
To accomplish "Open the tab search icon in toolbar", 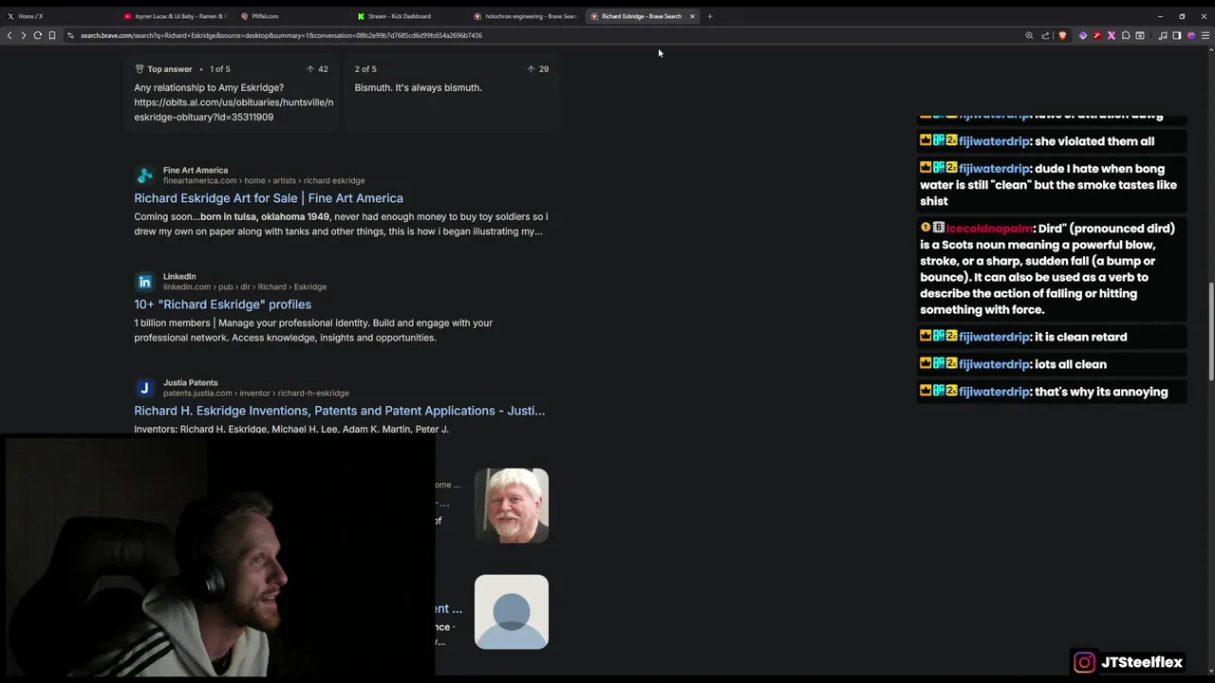I will point(1140,35).
